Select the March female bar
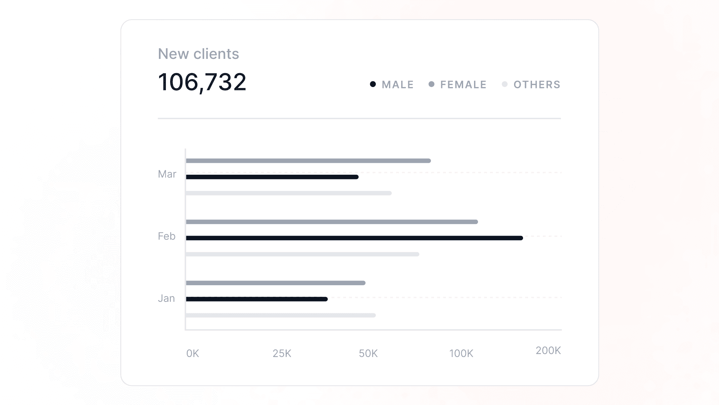 click(x=308, y=161)
